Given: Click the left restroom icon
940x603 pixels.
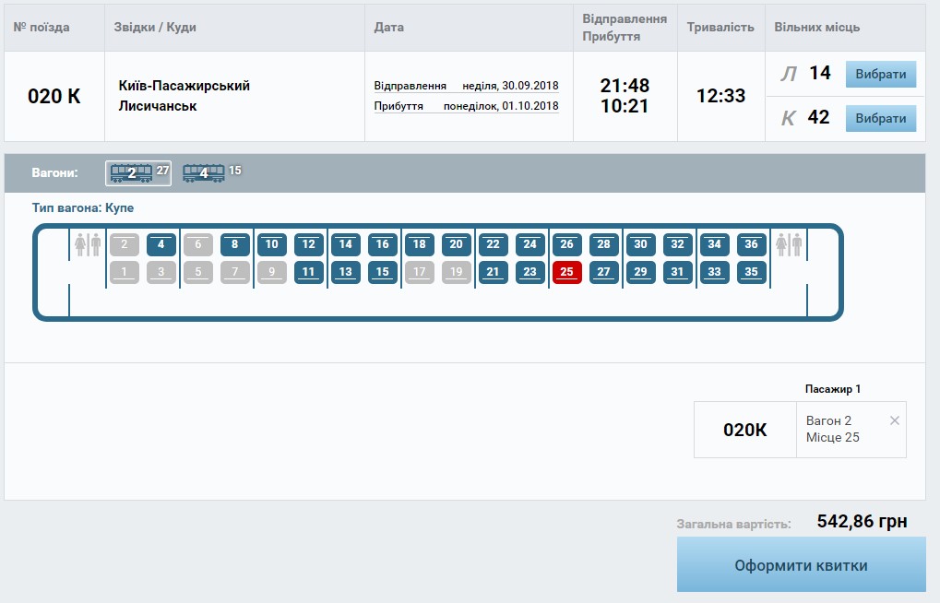Looking at the screenshot, I should tap(88, 244).
